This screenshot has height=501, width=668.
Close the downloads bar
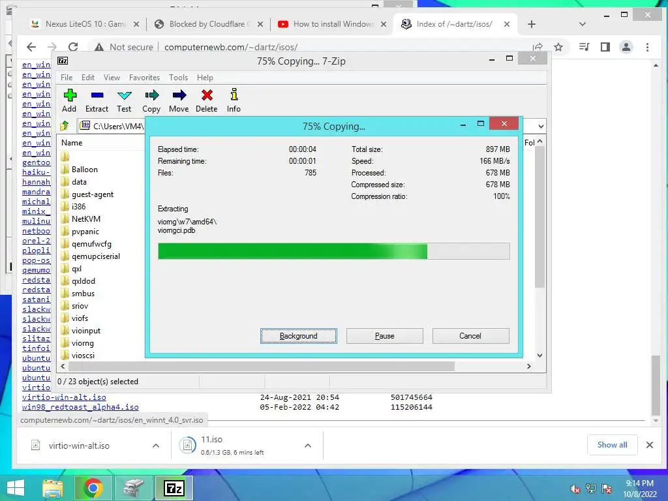tap(650, 445)
